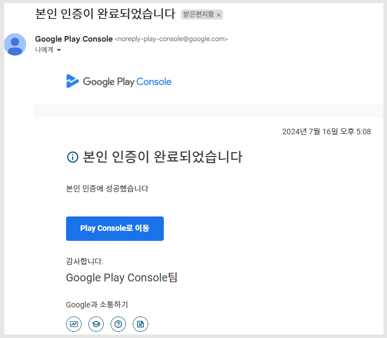The image size is (387, 338).
Task: Click the email subject title at top
Action: point(105,13)
